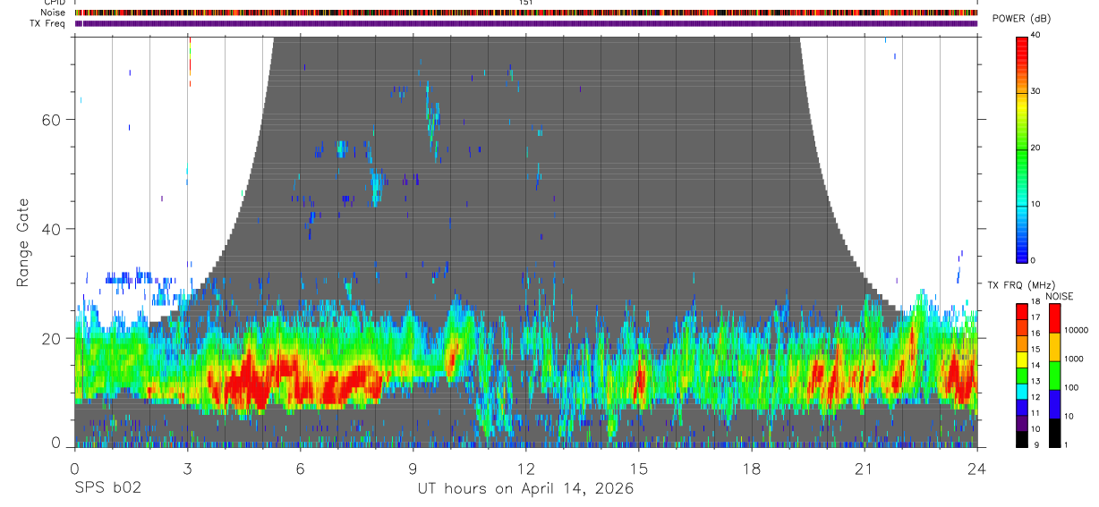
Task: Click the 20 tick on POWER scale
Action: [1036, 148]
